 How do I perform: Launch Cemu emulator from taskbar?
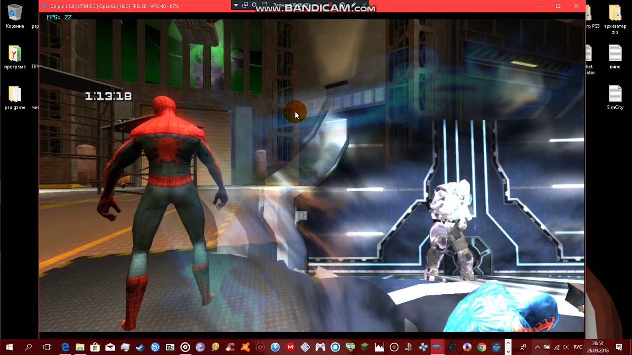coord(453,347)
